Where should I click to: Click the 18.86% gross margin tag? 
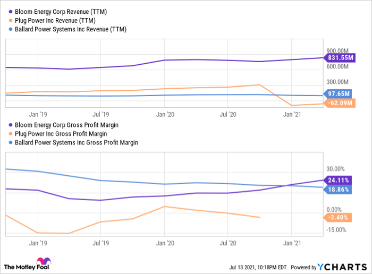[x=339, y=189]
